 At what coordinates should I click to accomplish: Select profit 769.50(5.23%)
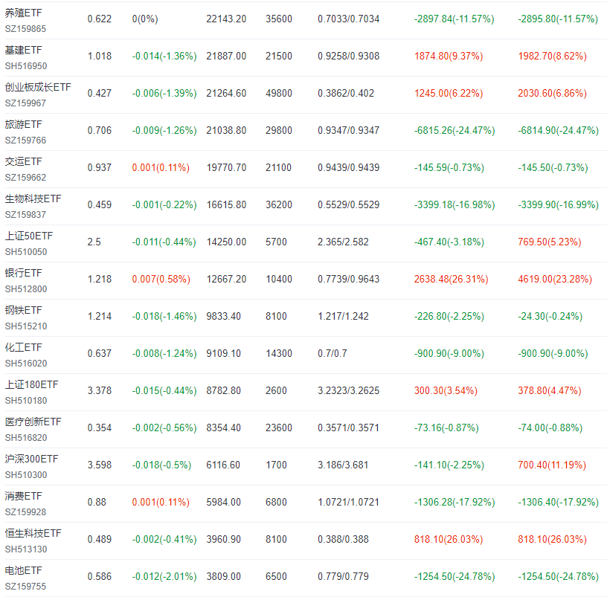[x=549, y=242]
